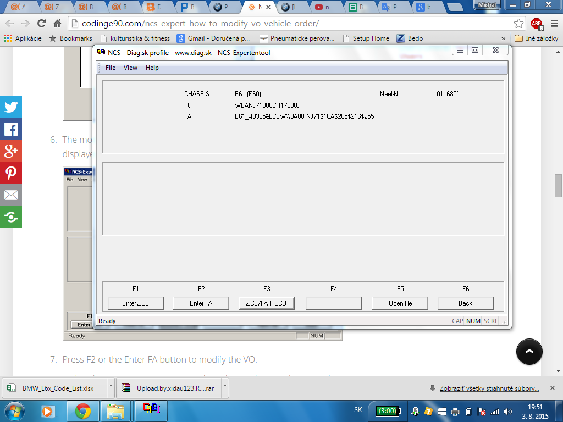
Task: Open the View menu in NCS-Expert
Action: 130,68
